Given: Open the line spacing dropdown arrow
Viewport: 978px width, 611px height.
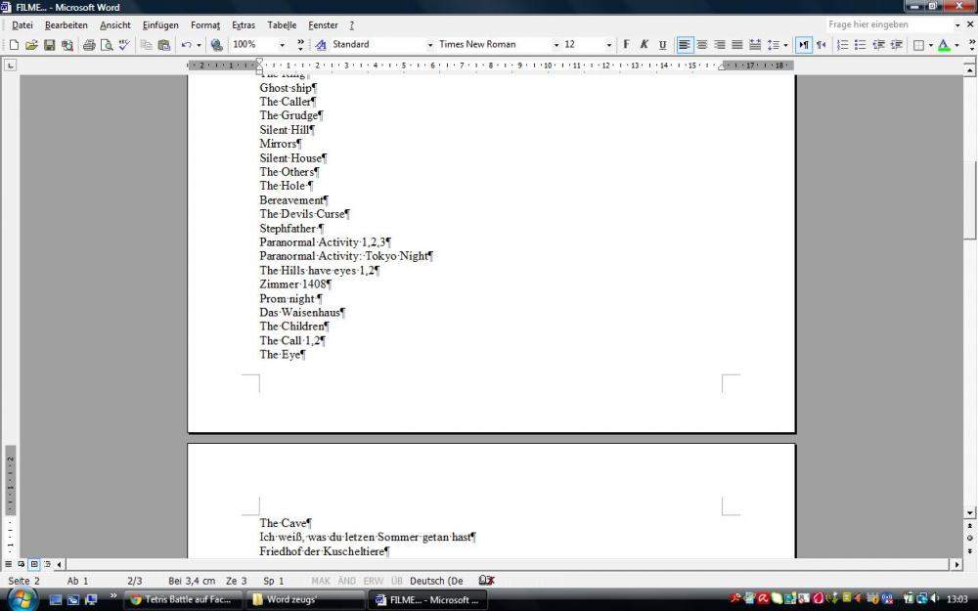Looking at the screenshot, I should click(785, 45).
